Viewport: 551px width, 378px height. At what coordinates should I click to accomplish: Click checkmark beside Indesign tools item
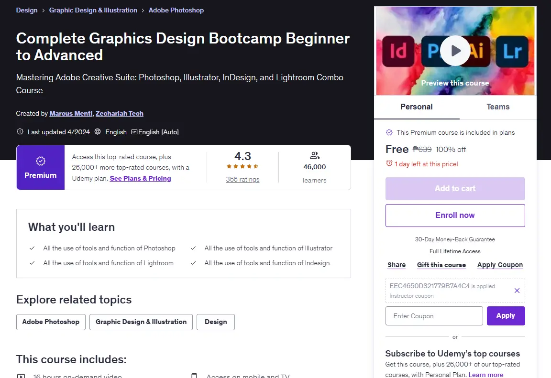(x=193, y=263)
